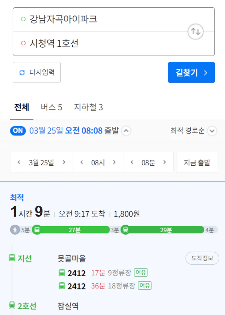Open the 최적 경로순 sort dropdown
Screen dimensions: 225x315
coord(212,131)
